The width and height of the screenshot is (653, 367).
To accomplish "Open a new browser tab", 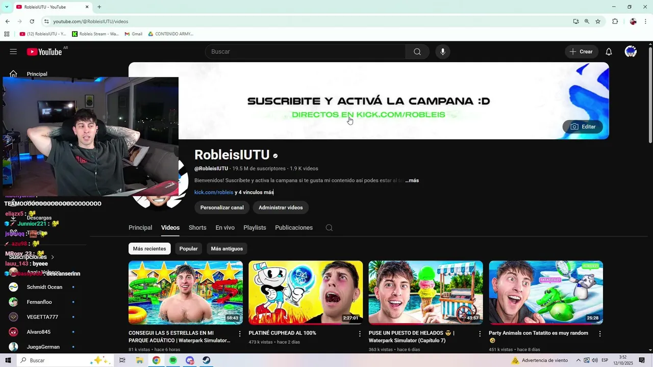I will coord(99,7).
